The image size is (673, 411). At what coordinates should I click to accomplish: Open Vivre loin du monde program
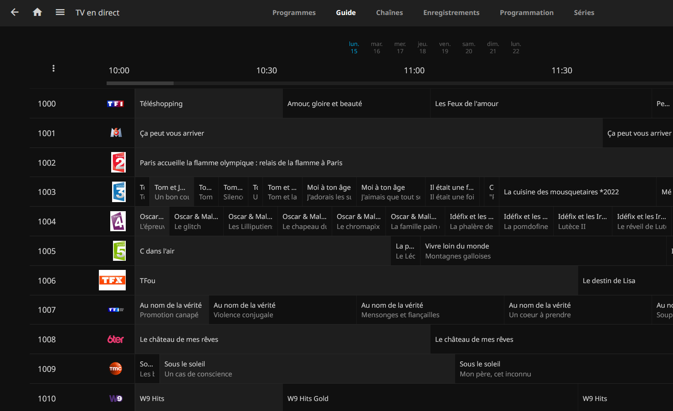543,251
